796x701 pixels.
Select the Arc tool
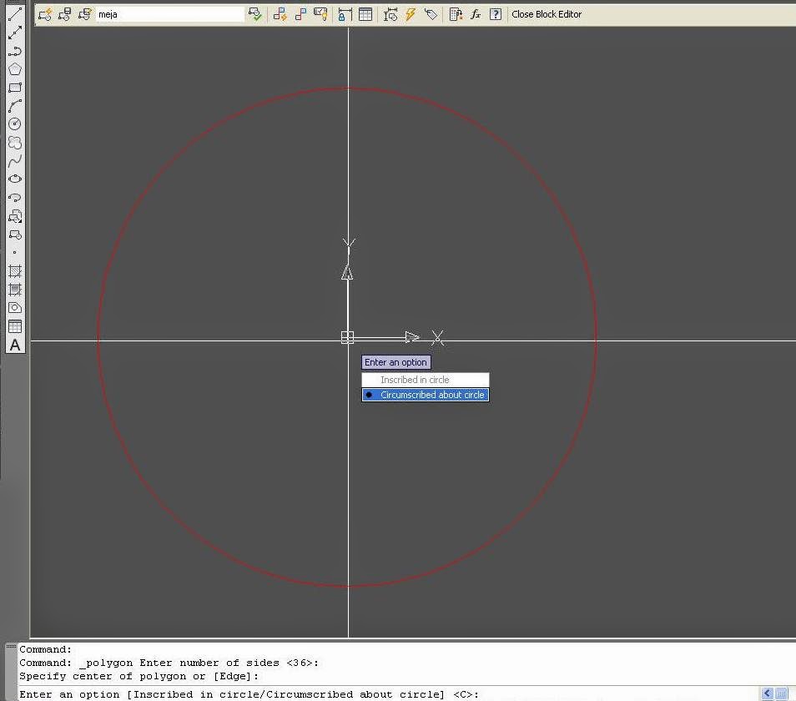coord(14,105)
